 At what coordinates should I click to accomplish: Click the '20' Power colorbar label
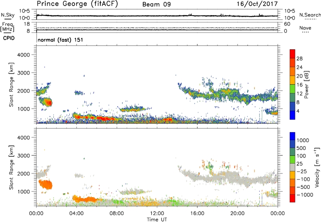pyautogui.click(x=299, y=76)
